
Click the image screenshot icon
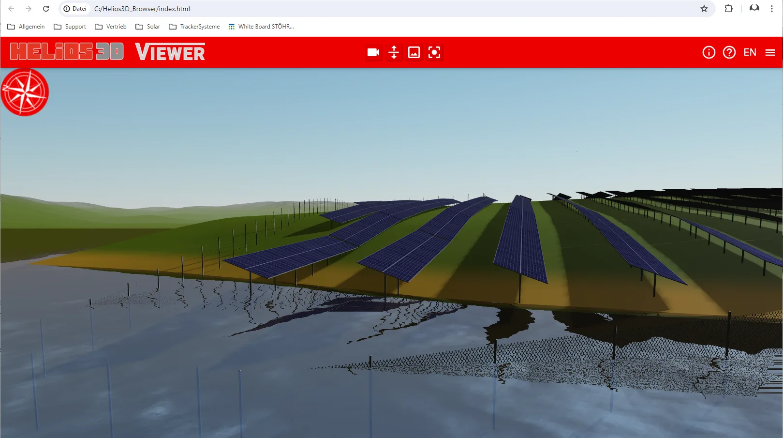pos(414,52)
